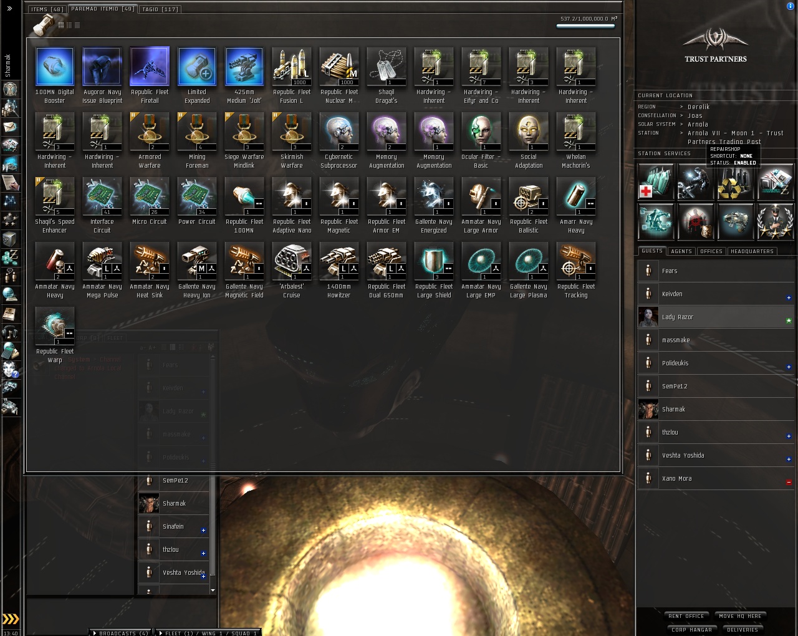Screen dimensions: 798x636
Task: Select Xano Mora in the guests list
Action: pos(716,478)
